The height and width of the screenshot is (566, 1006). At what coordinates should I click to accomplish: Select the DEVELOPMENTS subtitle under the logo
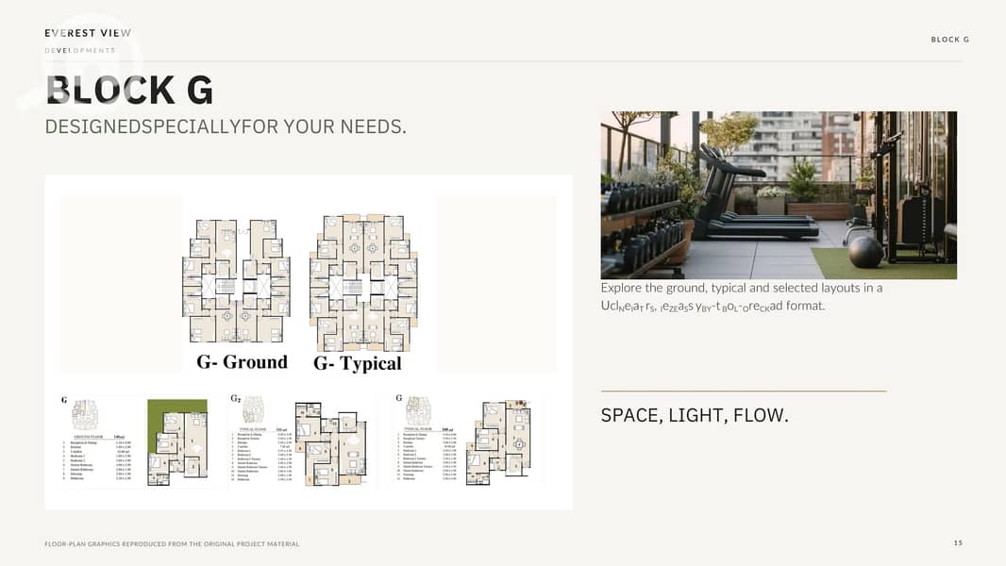click(80, 50)
